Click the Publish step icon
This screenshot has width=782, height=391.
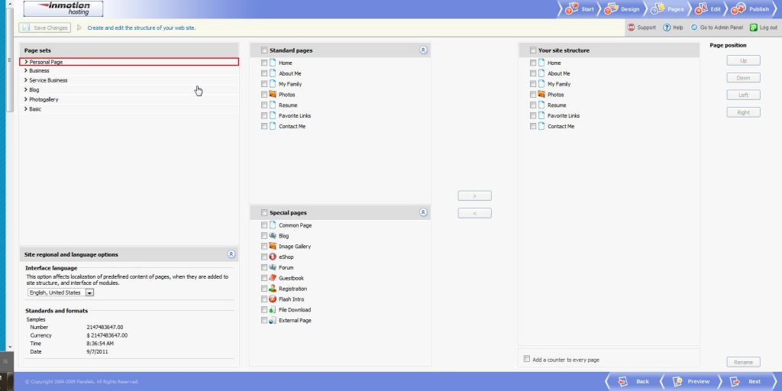[x=738, y=9]
